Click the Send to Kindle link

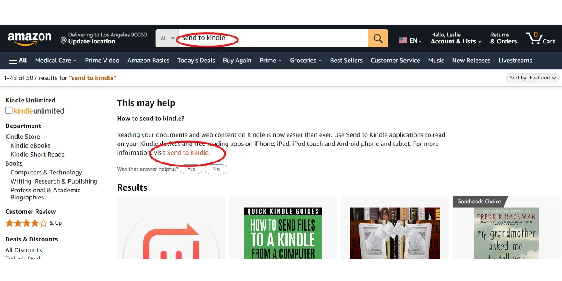point(188,153)
